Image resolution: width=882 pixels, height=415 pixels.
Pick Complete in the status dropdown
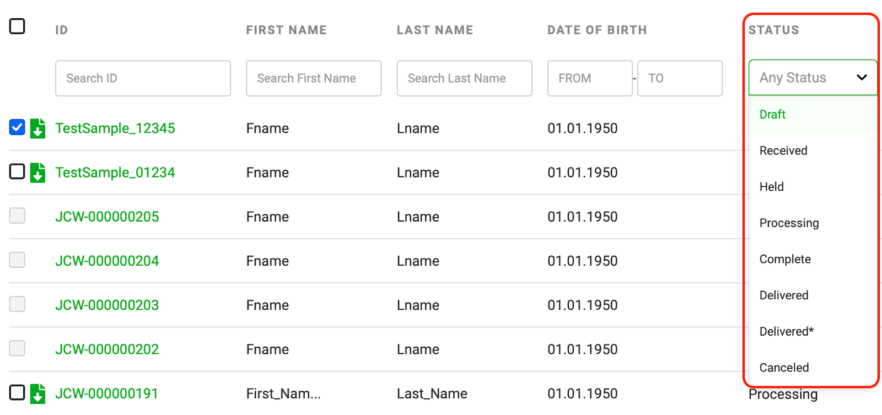(x=785, y=259)
